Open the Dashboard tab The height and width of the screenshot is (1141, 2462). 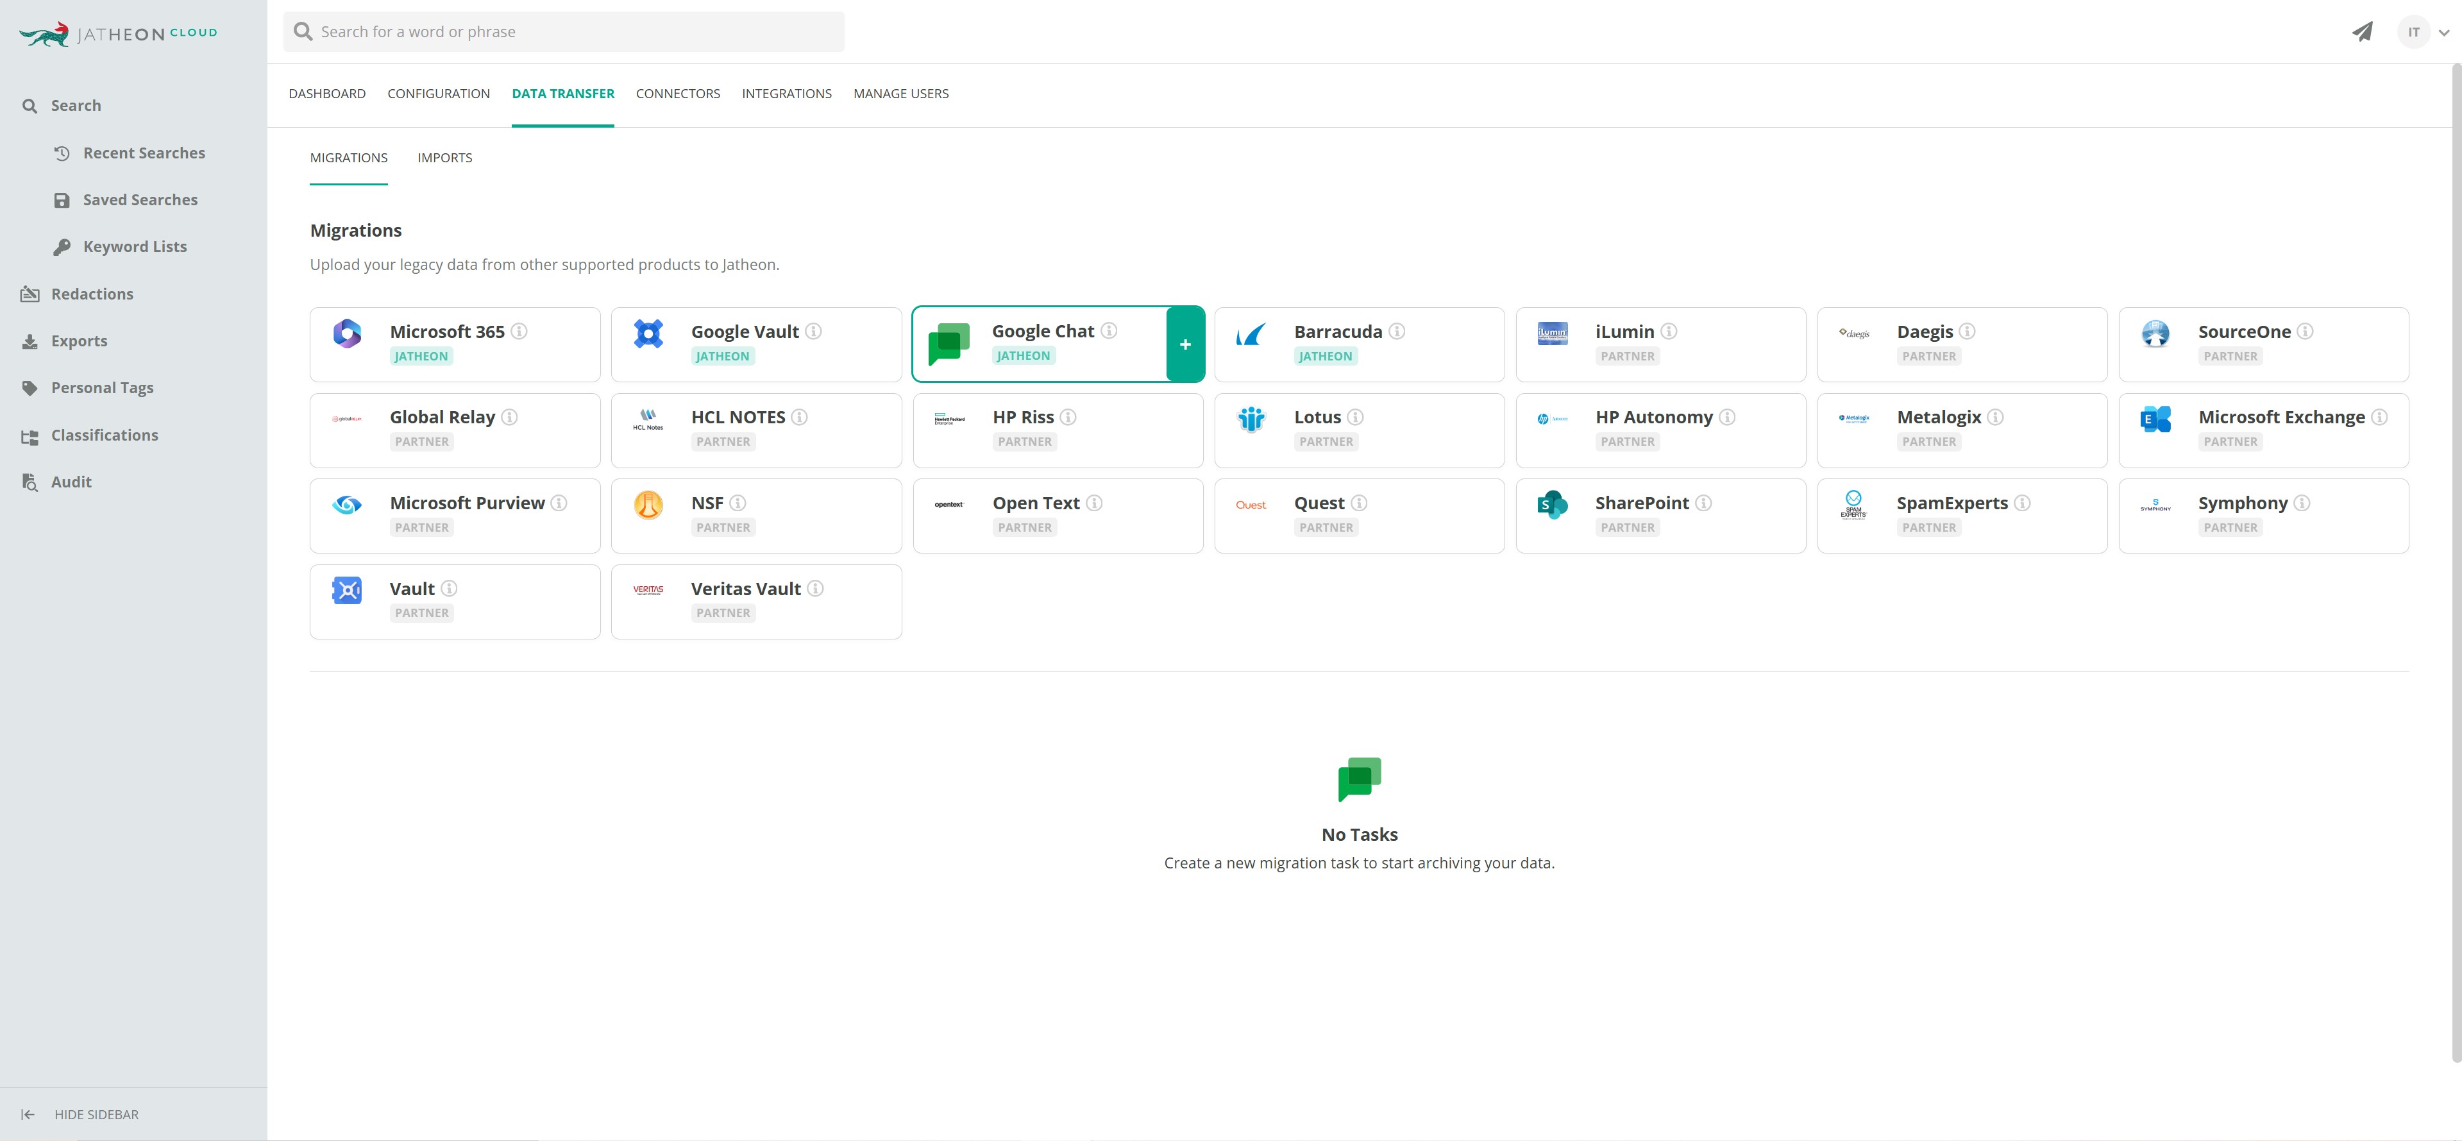[x=327, y=94]
